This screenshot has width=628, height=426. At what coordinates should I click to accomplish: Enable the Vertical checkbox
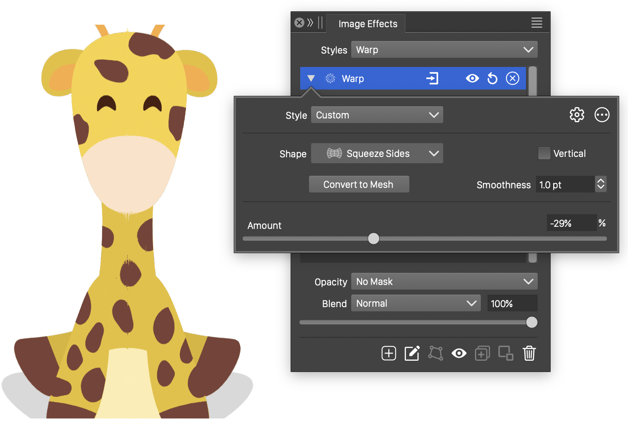(544, 154)
